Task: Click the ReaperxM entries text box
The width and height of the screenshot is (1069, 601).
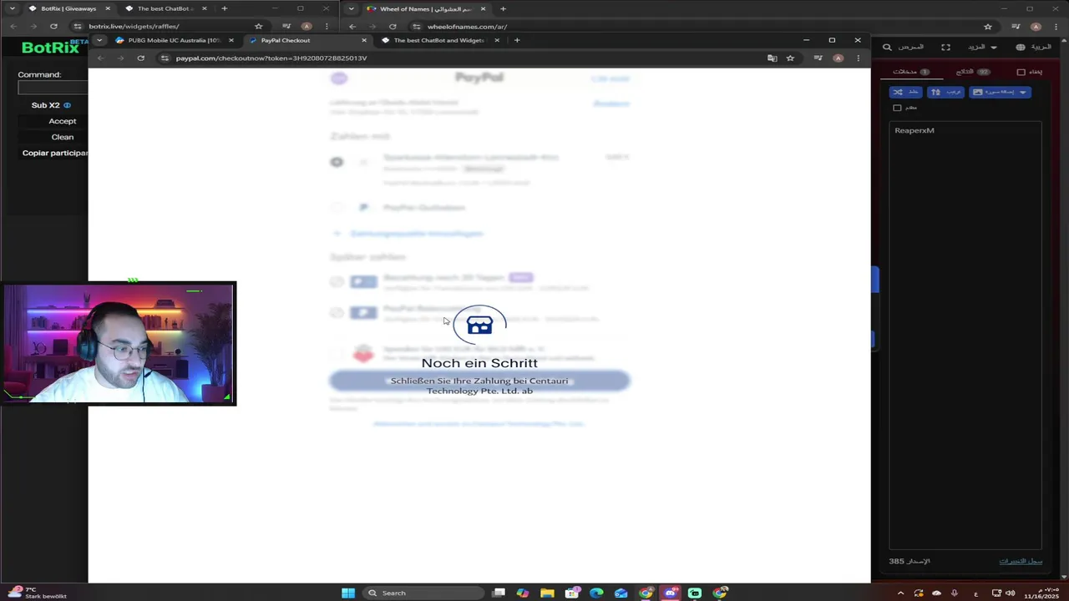Action: 965,335
